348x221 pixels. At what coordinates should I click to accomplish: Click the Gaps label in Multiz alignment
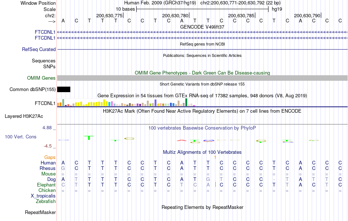click(50, 157)
